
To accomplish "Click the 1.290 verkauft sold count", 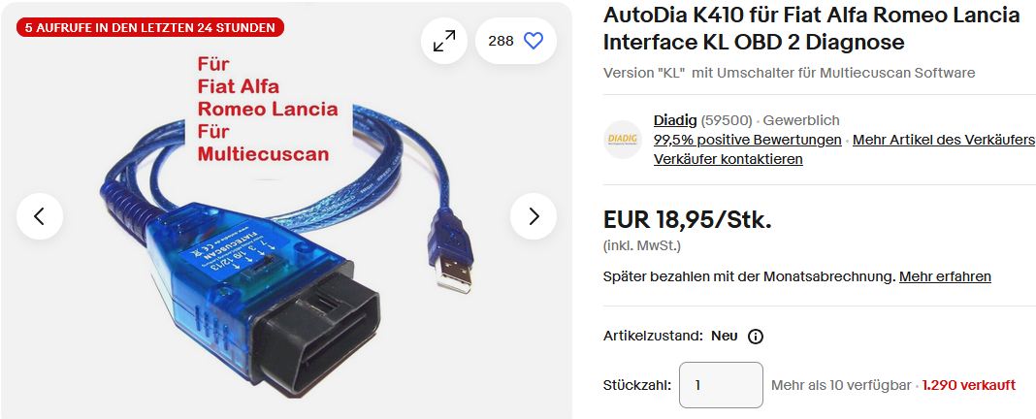I will [x=969, y=385].
